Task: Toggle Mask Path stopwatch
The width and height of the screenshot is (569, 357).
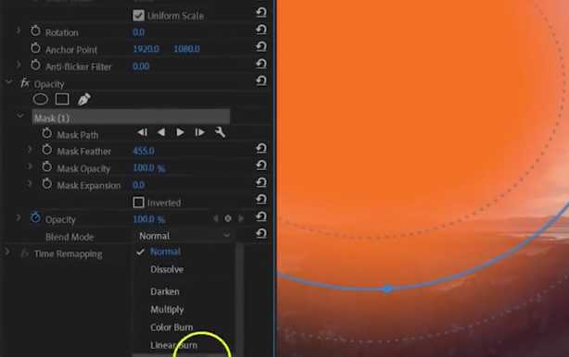Action: (x=47, y=133)
